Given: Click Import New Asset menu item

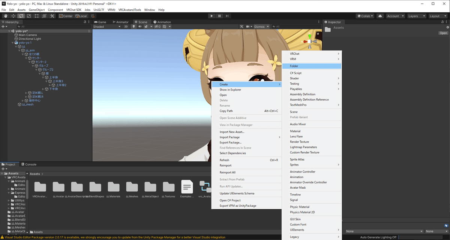Looking at the screenshot, I should click(x=246, y=132).
